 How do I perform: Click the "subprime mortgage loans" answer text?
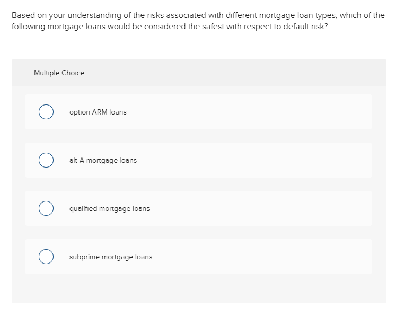[x=111, y=257]
